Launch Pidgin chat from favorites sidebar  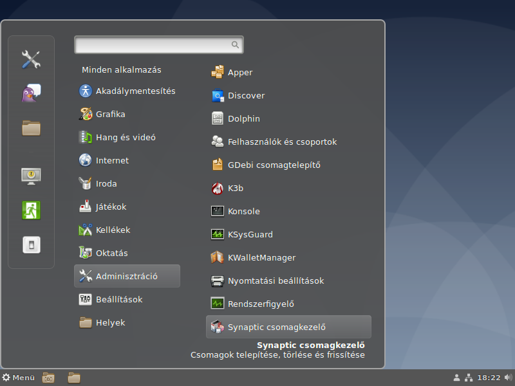tap(31, 93)
